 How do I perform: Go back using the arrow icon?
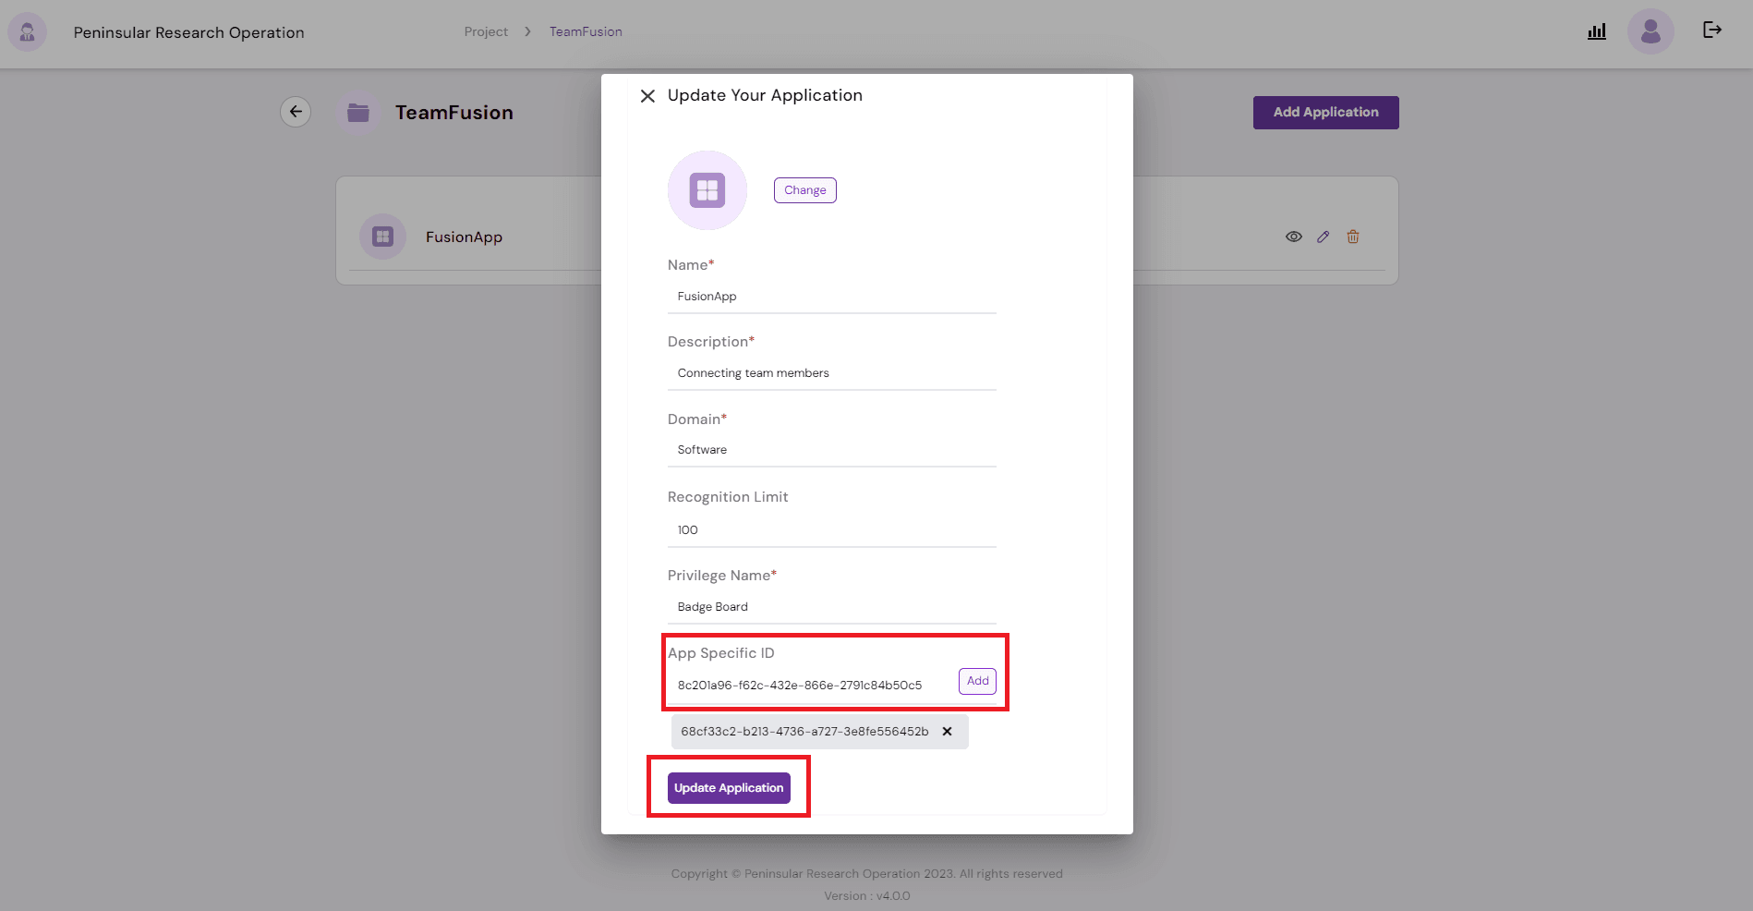(x=296, y=112)
